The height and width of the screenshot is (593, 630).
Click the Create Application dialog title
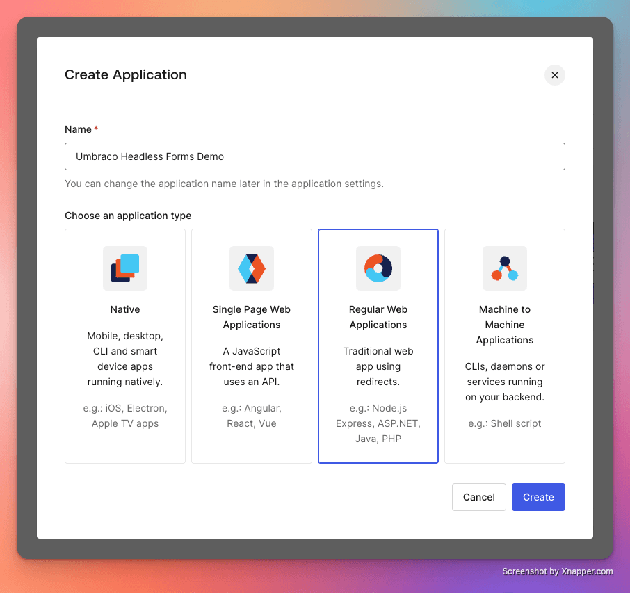coord(126,74)
